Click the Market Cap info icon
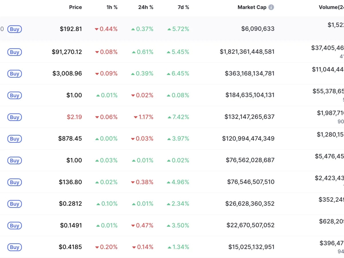 coord(271,7)
